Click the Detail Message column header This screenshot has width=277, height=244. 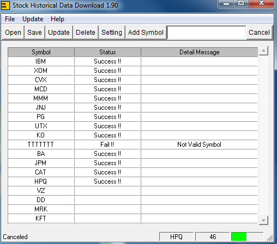click(x=199, y=52)
